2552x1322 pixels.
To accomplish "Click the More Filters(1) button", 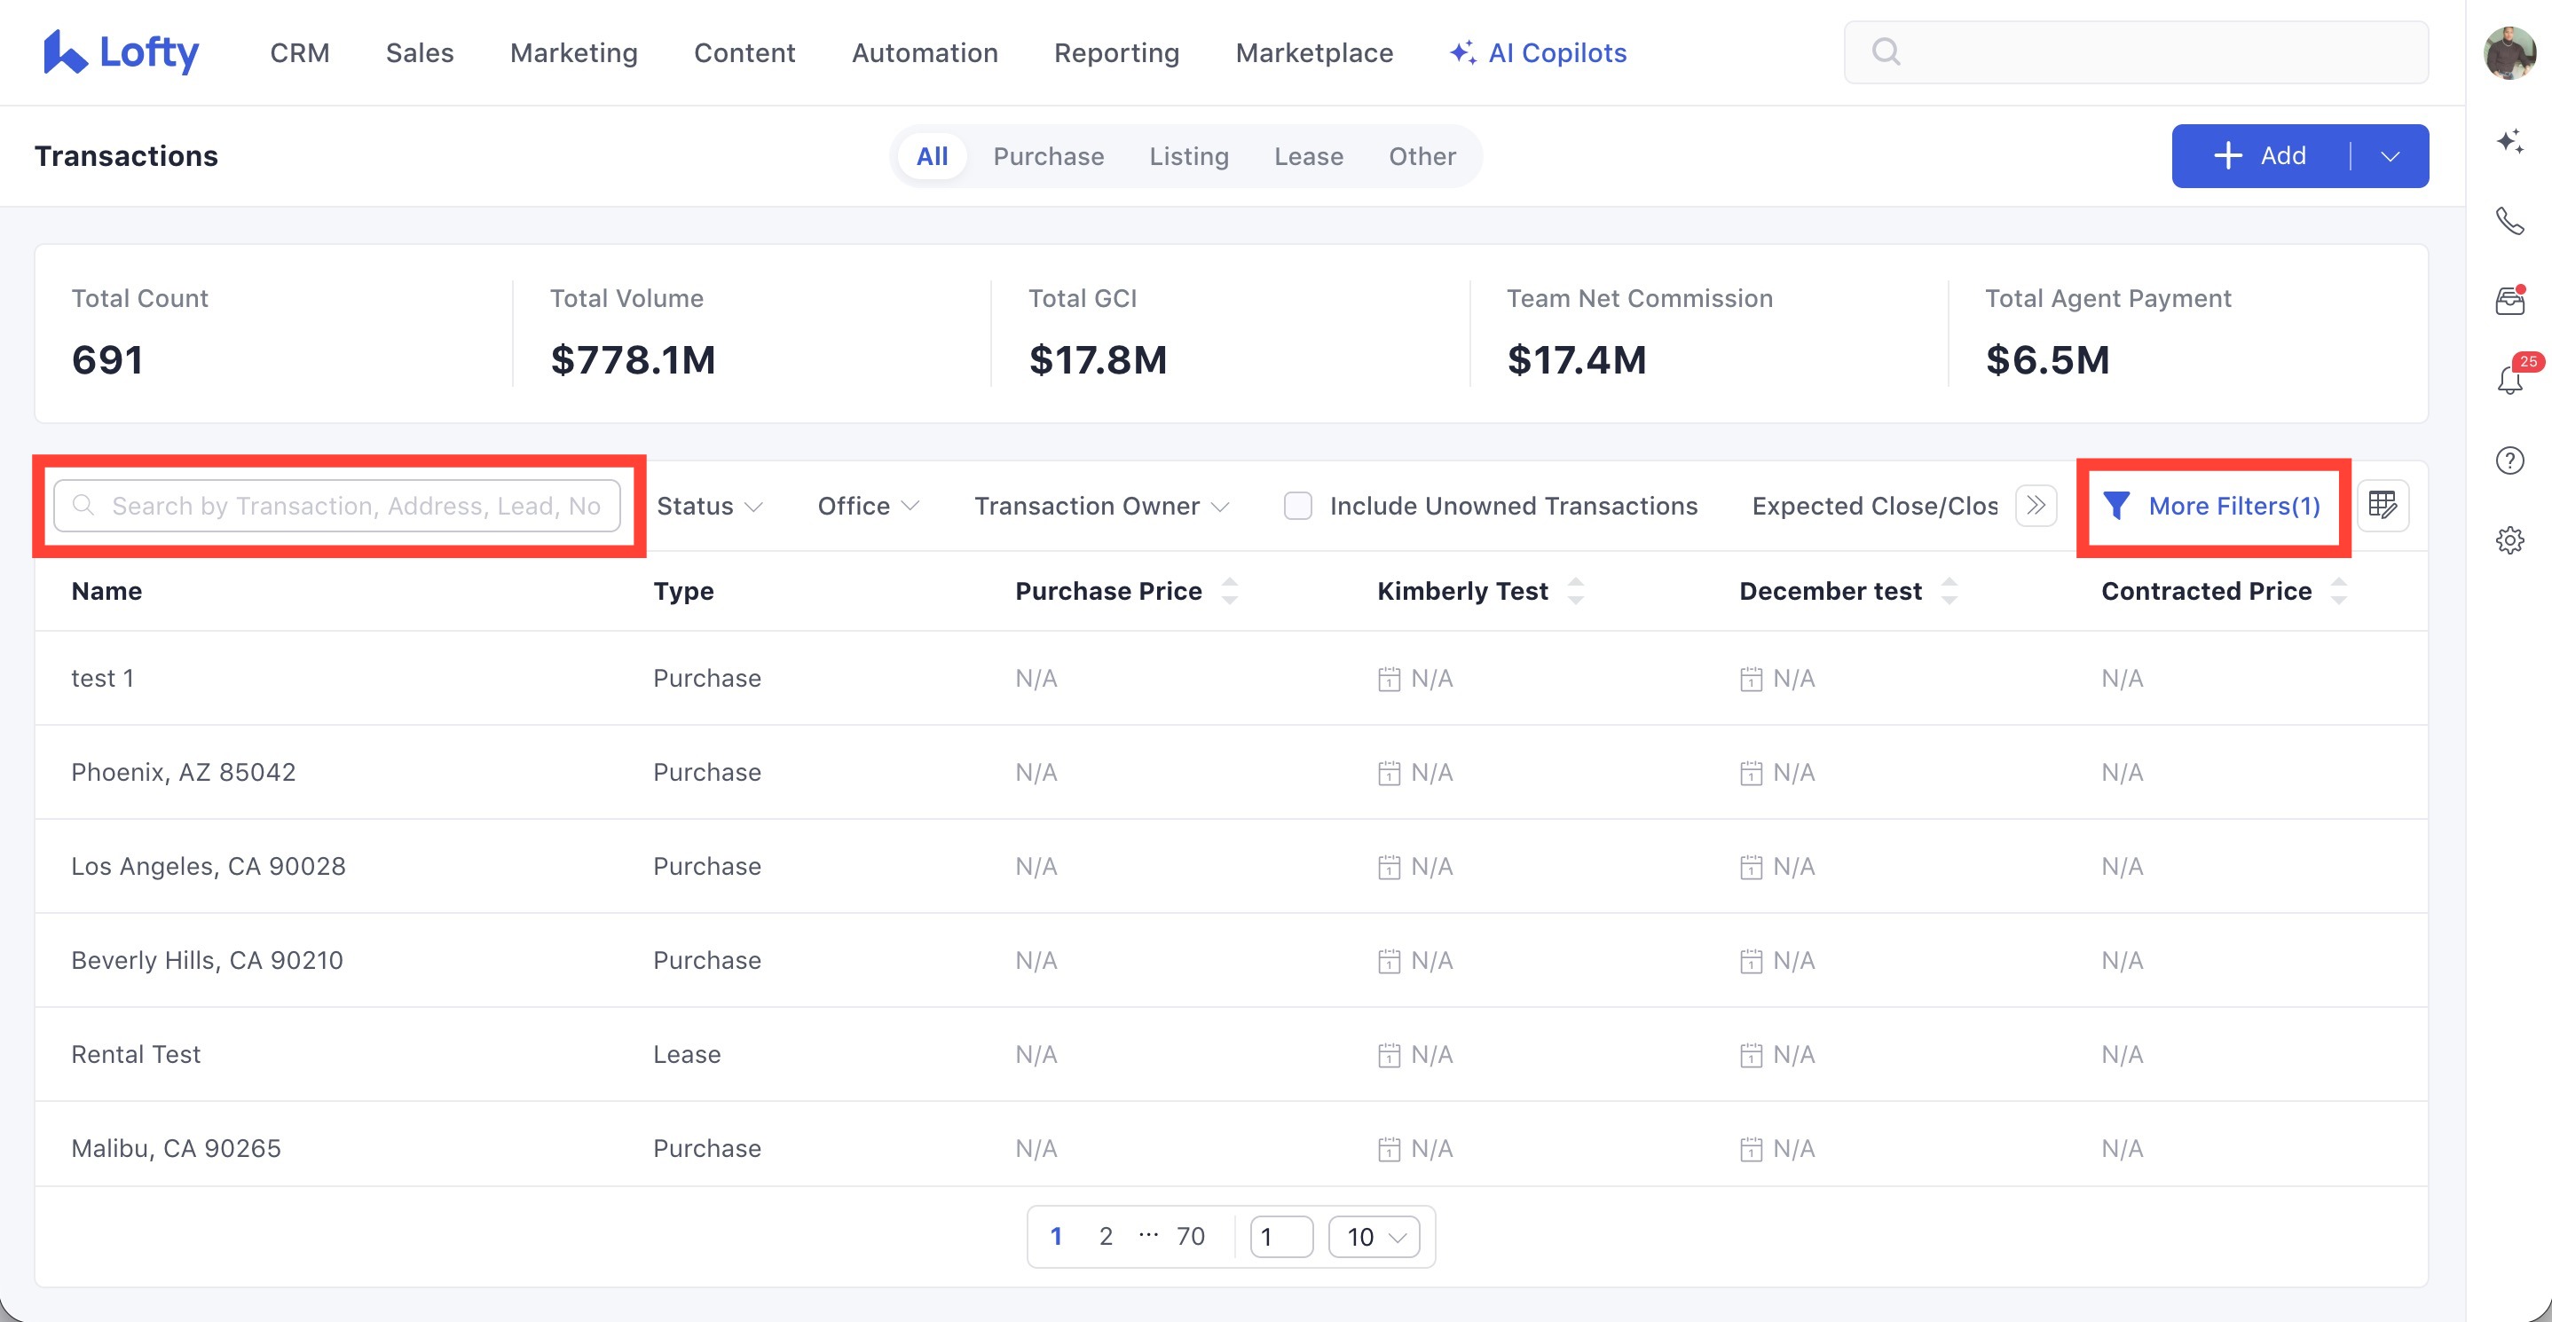I will (x=2212, y=506).
